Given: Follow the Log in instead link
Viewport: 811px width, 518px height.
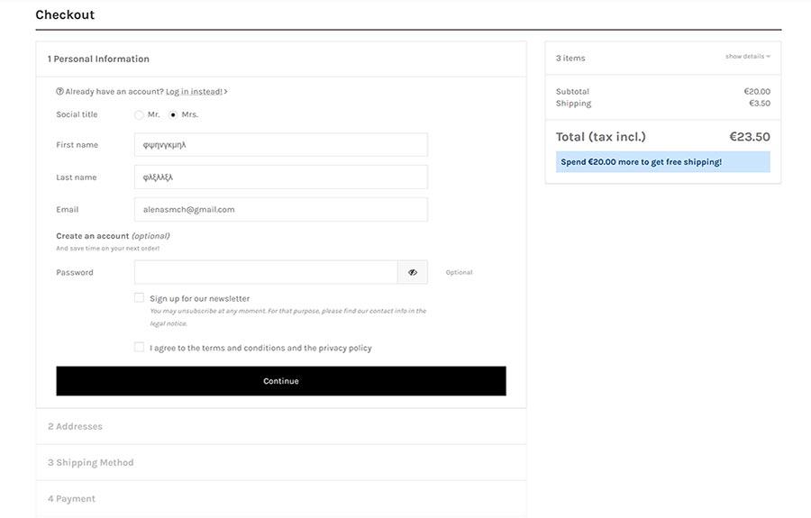Looking at the screenshot, I should click(194, 92).
